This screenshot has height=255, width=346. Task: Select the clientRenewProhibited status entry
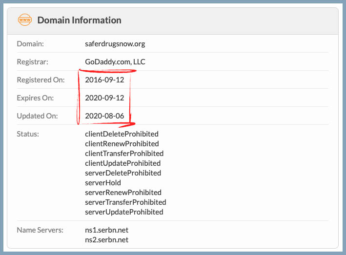[x=122, y=144]
